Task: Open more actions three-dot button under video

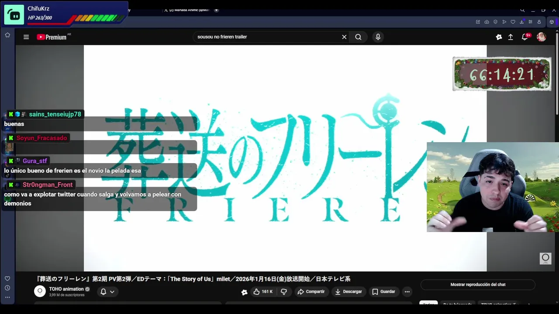Action: (x=407, y=292)
